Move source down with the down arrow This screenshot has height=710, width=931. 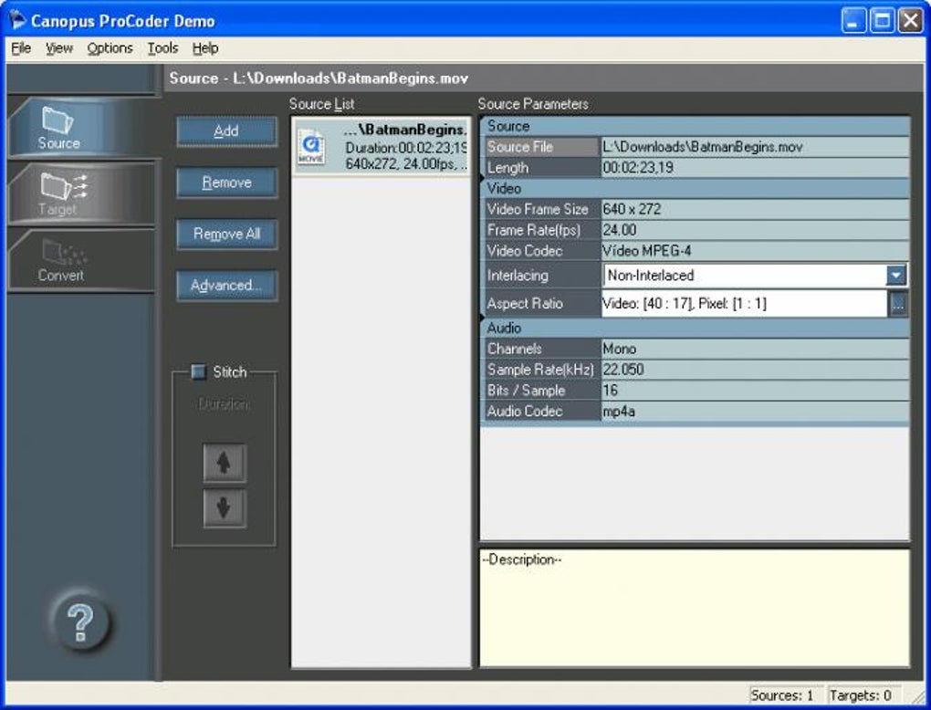[224, 508]
